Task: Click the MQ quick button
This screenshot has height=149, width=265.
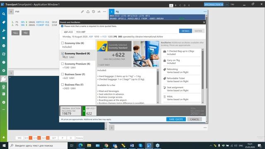Action: [19, 138]
